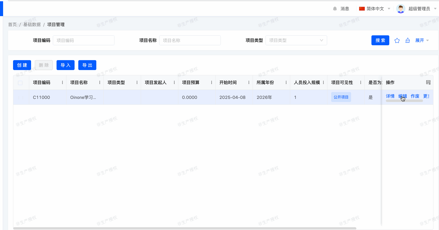Screen dimensions: 439x230
Task: Go to 首页 in the breadcrumb
Action: (x=12, y=24)
